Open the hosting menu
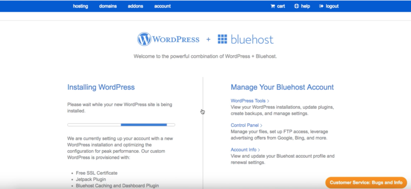This screenshot has width=411, height=189. coord(80,6)
